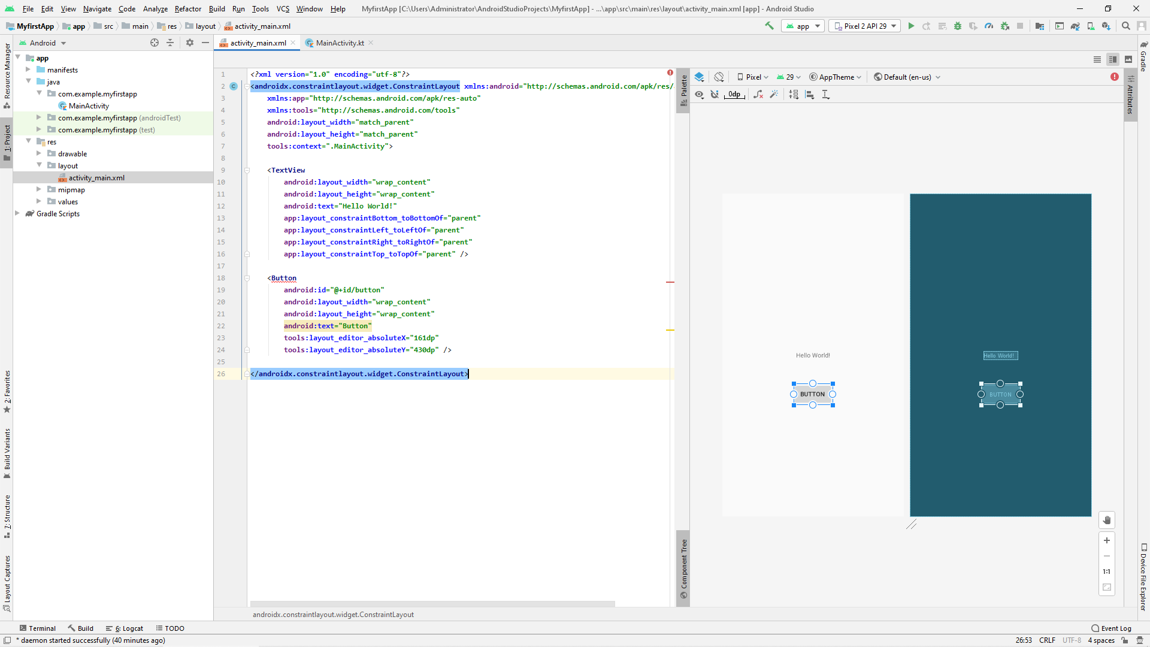The image size is (1150, 647).
Task: Toggle the device orientation icon in the preview
Action: [719, 77]
